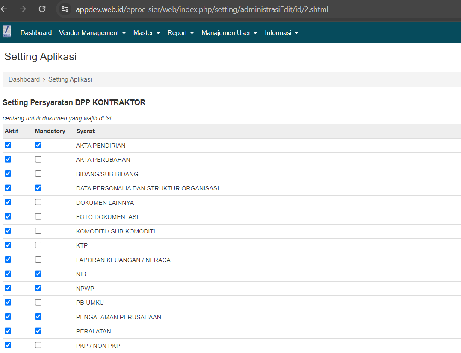Viewport: 461px width, 353px height.
Task: Expand the Report dropdown
Action: tap(180, 33)
